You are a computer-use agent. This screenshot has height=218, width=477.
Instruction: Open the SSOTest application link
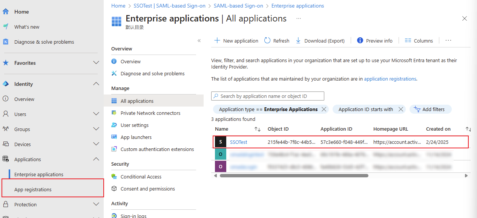tap(239, 142)
